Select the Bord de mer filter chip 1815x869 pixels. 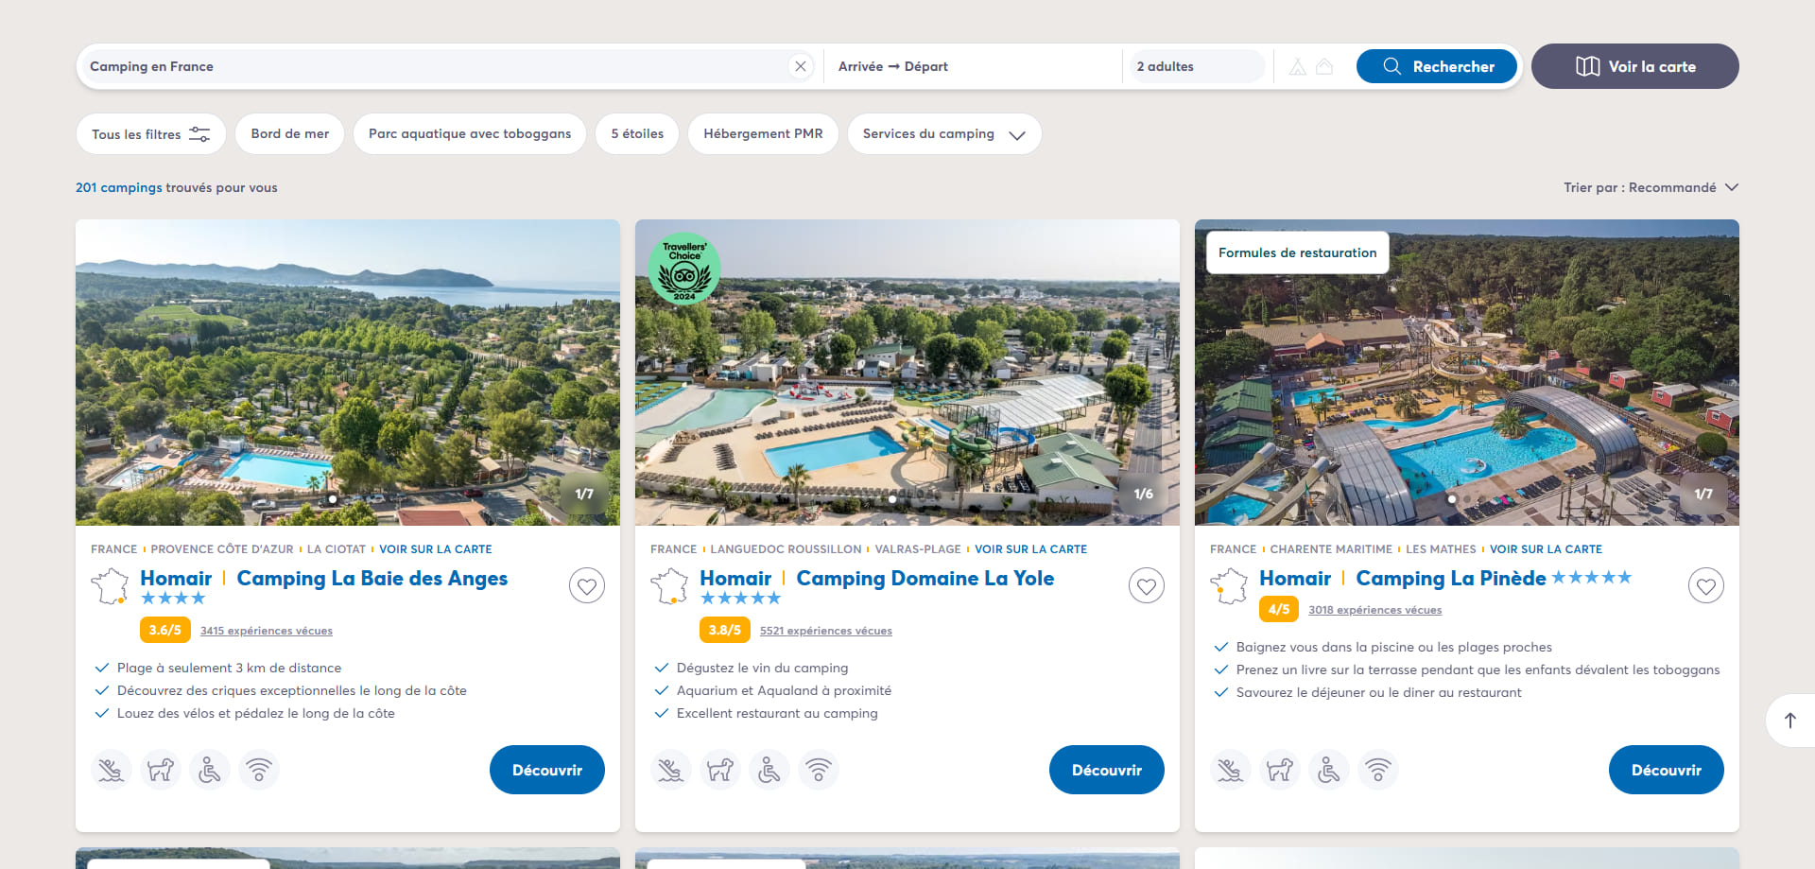coord(290,134)
